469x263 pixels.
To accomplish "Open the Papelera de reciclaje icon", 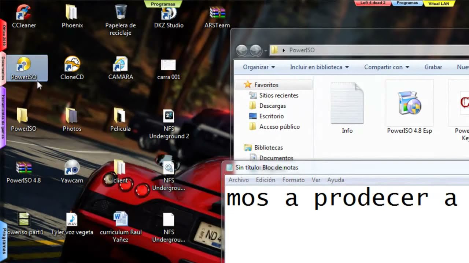I will point(121,20).
